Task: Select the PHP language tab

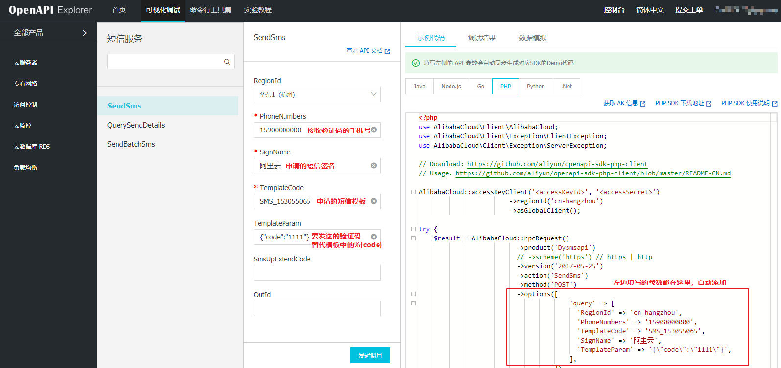Action: coord(506,87)
